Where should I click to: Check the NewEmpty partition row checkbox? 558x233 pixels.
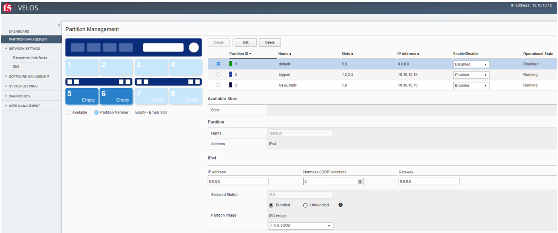(218, 85)
